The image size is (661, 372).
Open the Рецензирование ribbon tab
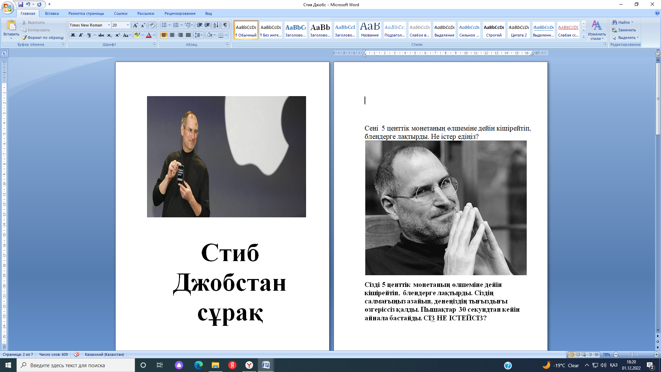point(180,13)
